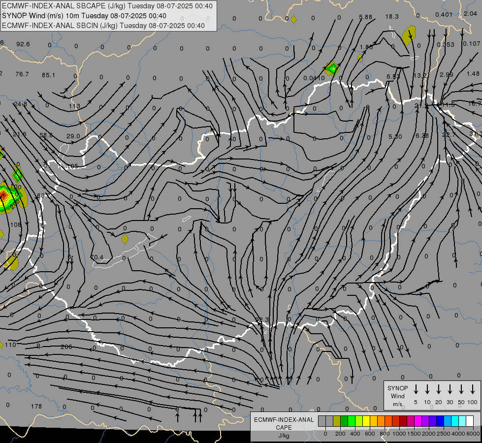Image resolution: width=482 pixels, height=443 pixels.
Task: Click the map value 1.85
Action: click(366, 47)
